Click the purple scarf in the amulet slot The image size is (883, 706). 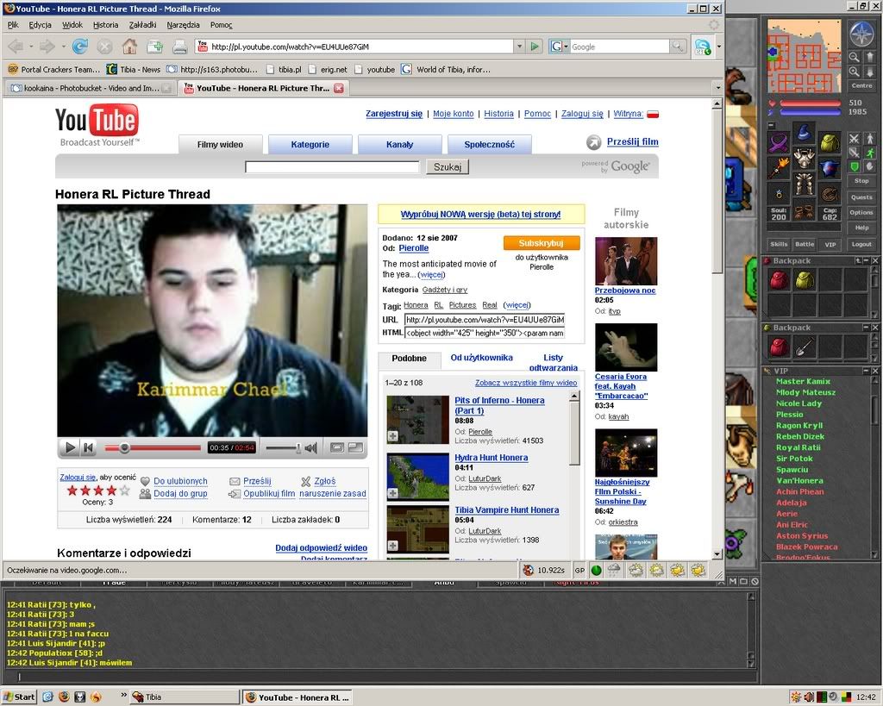click(x=779, y=142)
